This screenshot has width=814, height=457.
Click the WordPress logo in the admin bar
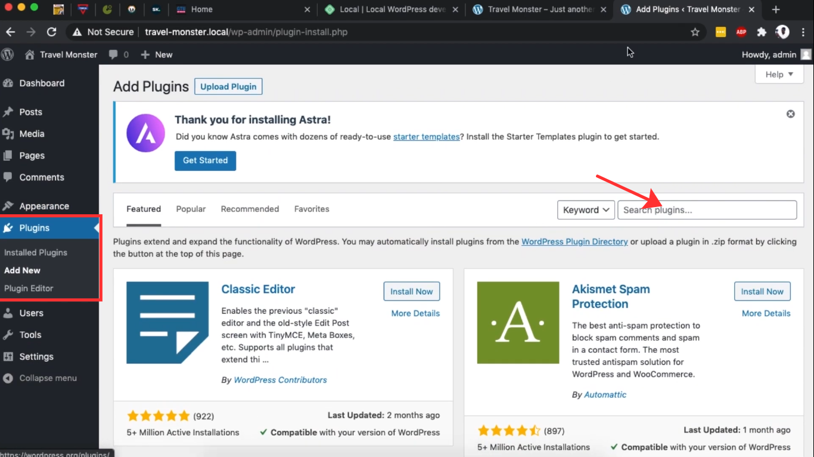[x=8, y=54]
